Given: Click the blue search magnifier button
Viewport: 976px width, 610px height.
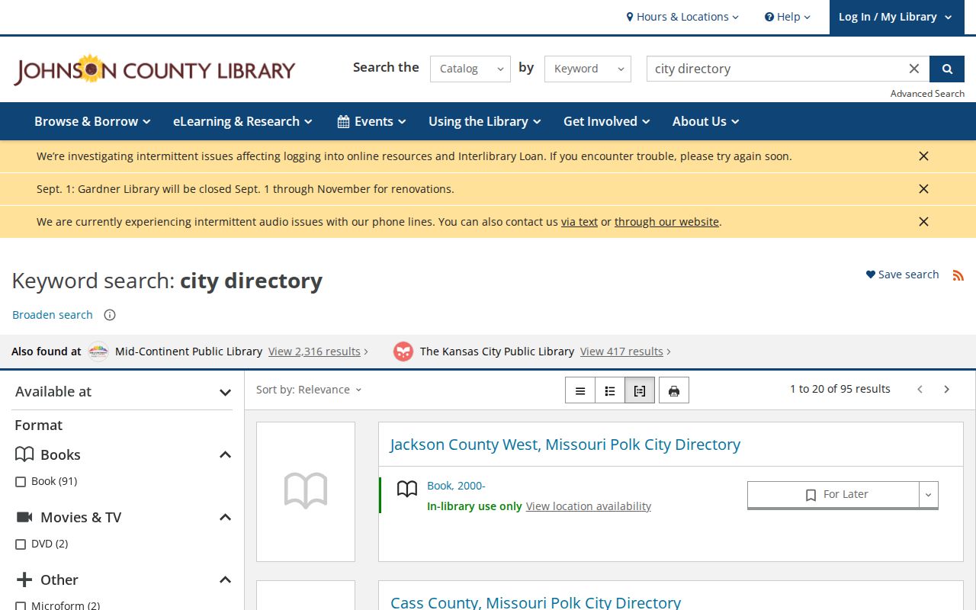Looking at the screenshot, I should click(947, 69).
